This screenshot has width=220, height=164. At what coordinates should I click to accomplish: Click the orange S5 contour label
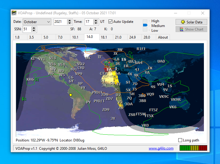[43, 48]
